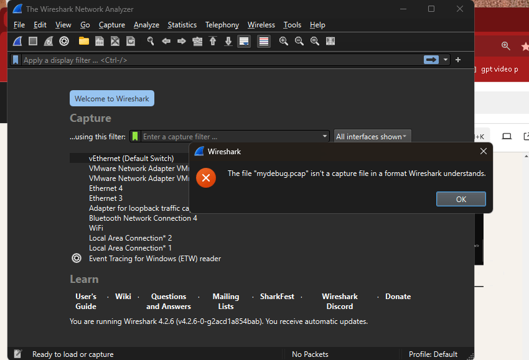Open the Statistics menu

point(182,25)
